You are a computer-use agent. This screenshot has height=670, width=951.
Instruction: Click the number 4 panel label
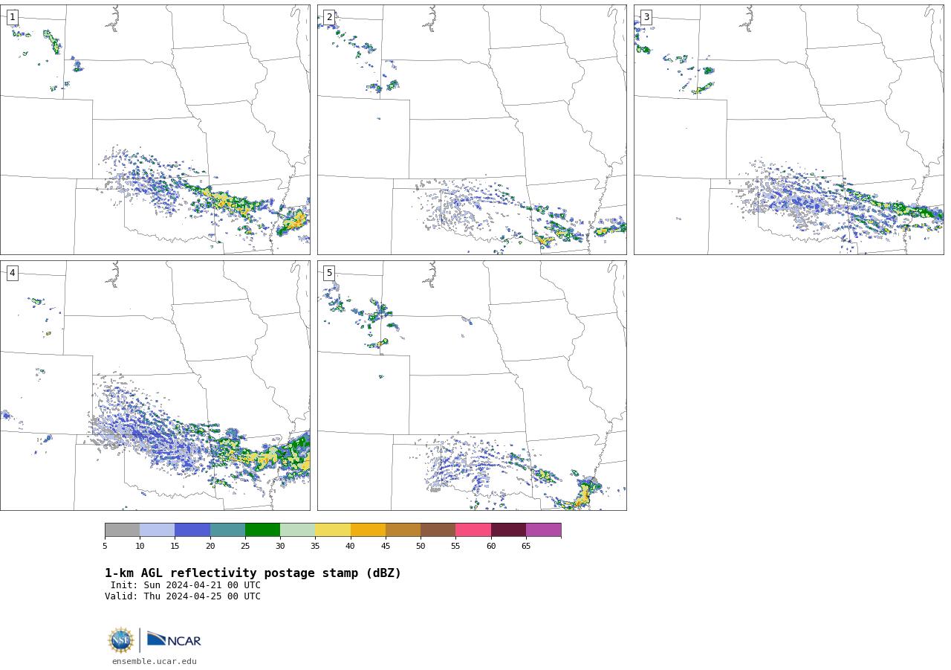tap(12, 273)
